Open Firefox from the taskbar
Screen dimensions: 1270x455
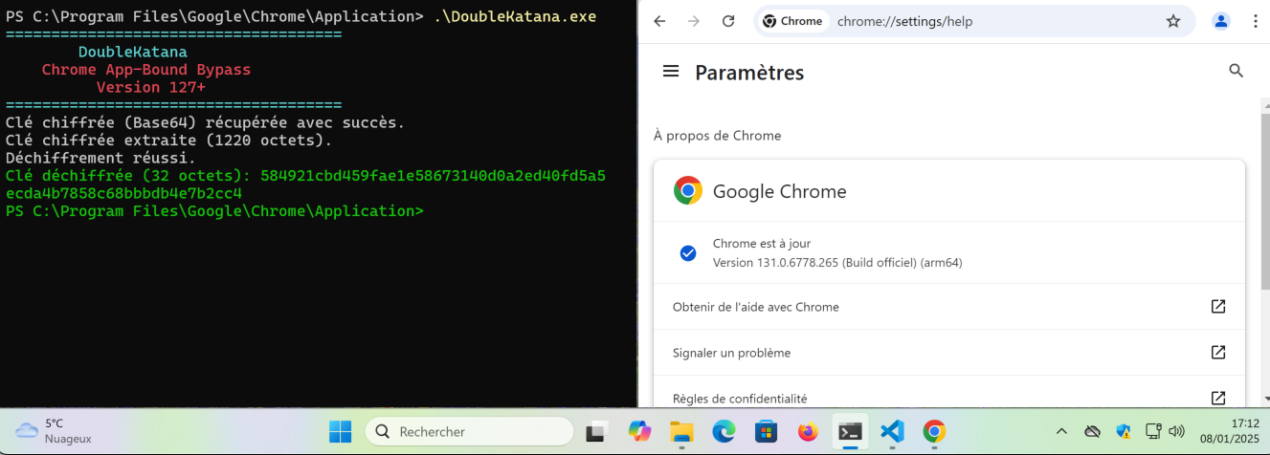[x=808, y=432]
